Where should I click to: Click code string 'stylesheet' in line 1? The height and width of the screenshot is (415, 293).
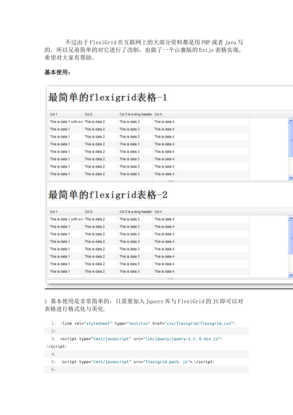(x=98, y=324)
